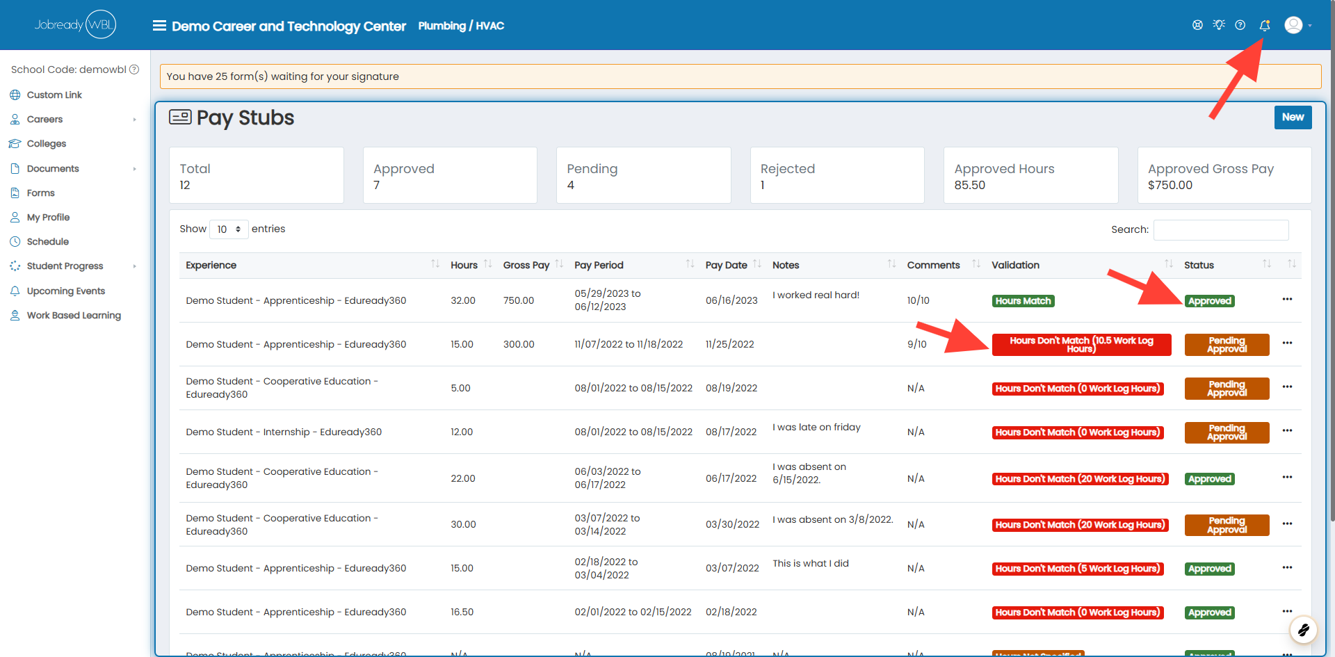Open row actions for 11/25/2022 pay stub
Image resolution: width=1335 pixels, height=657 pixels.
pyautogui.click(x=1287, y=343)
